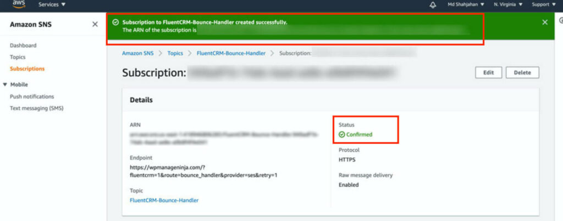Open the Services dropdown menu

(52, 4)
